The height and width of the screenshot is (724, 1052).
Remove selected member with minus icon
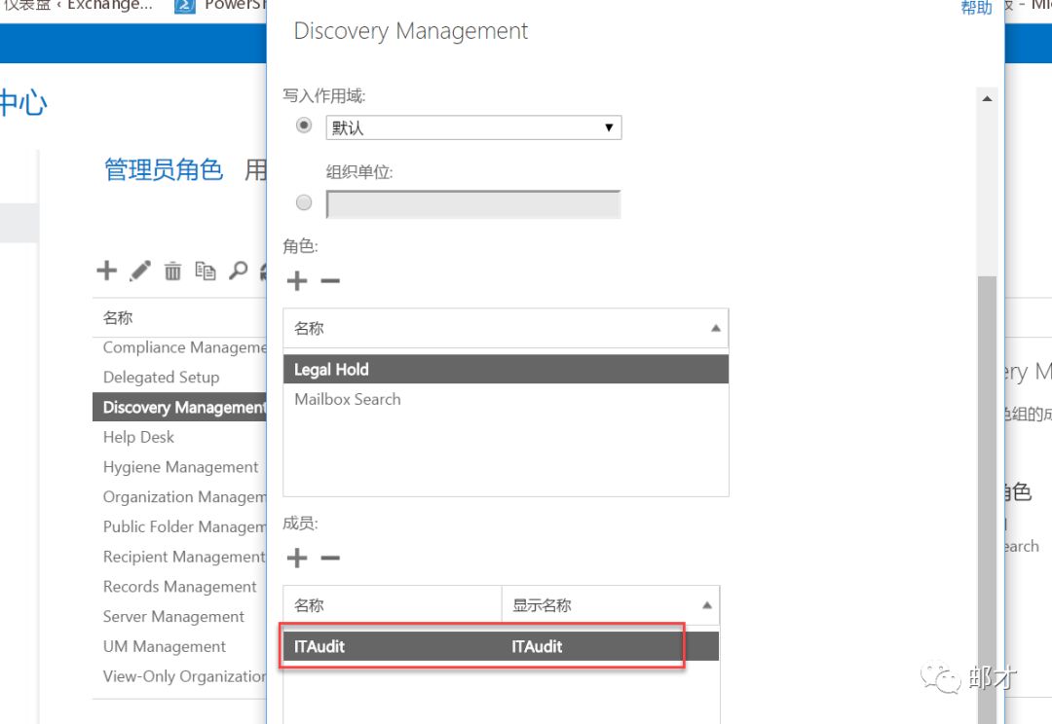(x=330, y=558)
